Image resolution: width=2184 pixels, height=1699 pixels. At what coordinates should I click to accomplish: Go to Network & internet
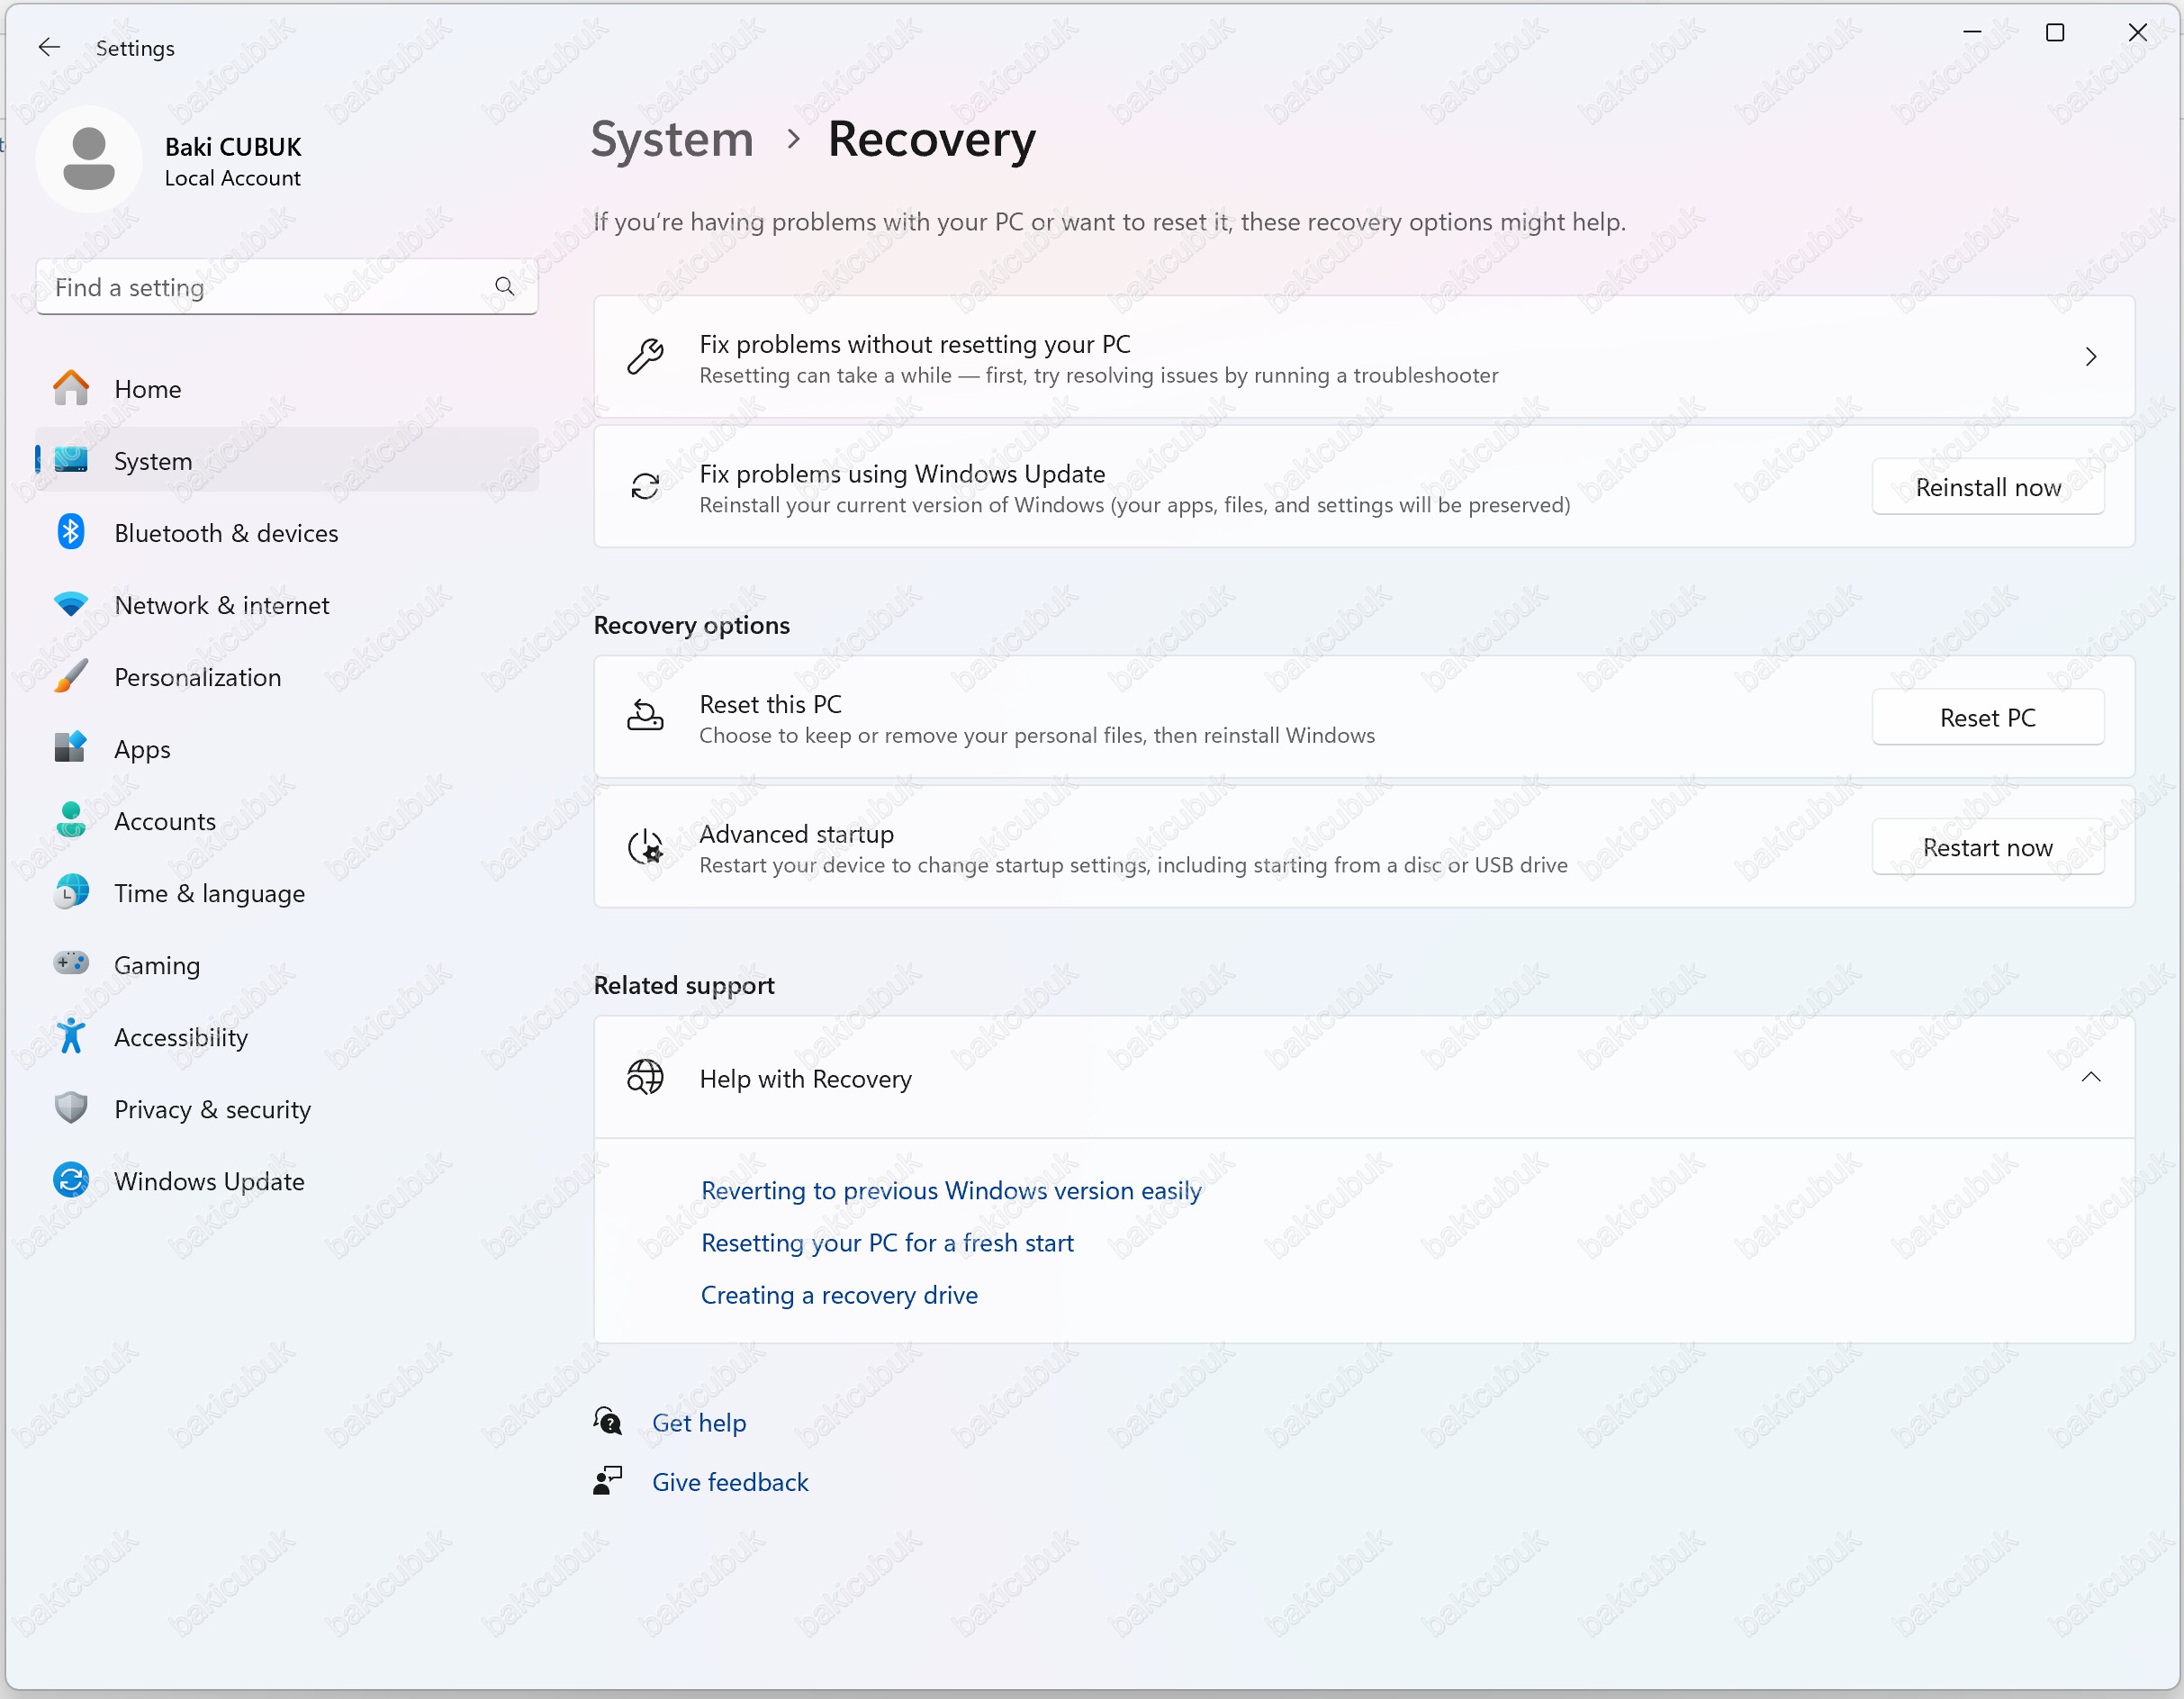(x=287, y=604)
